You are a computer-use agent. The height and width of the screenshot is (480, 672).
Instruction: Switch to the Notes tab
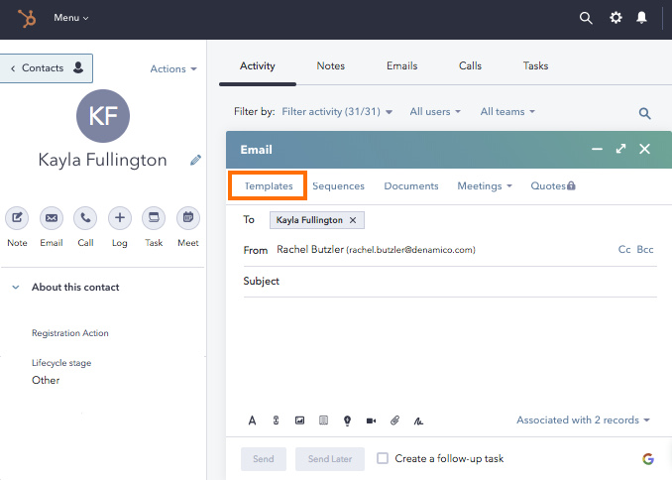(x=330, y=65)
